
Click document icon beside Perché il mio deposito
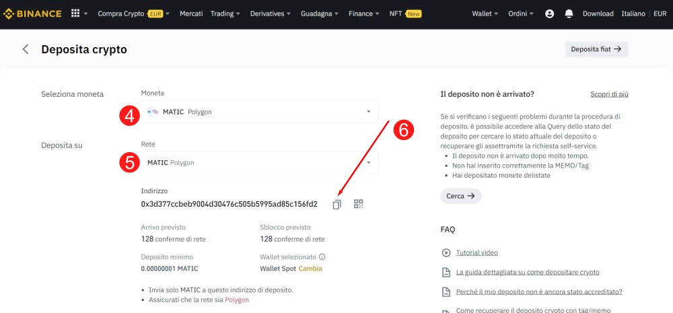click(446, 292)
